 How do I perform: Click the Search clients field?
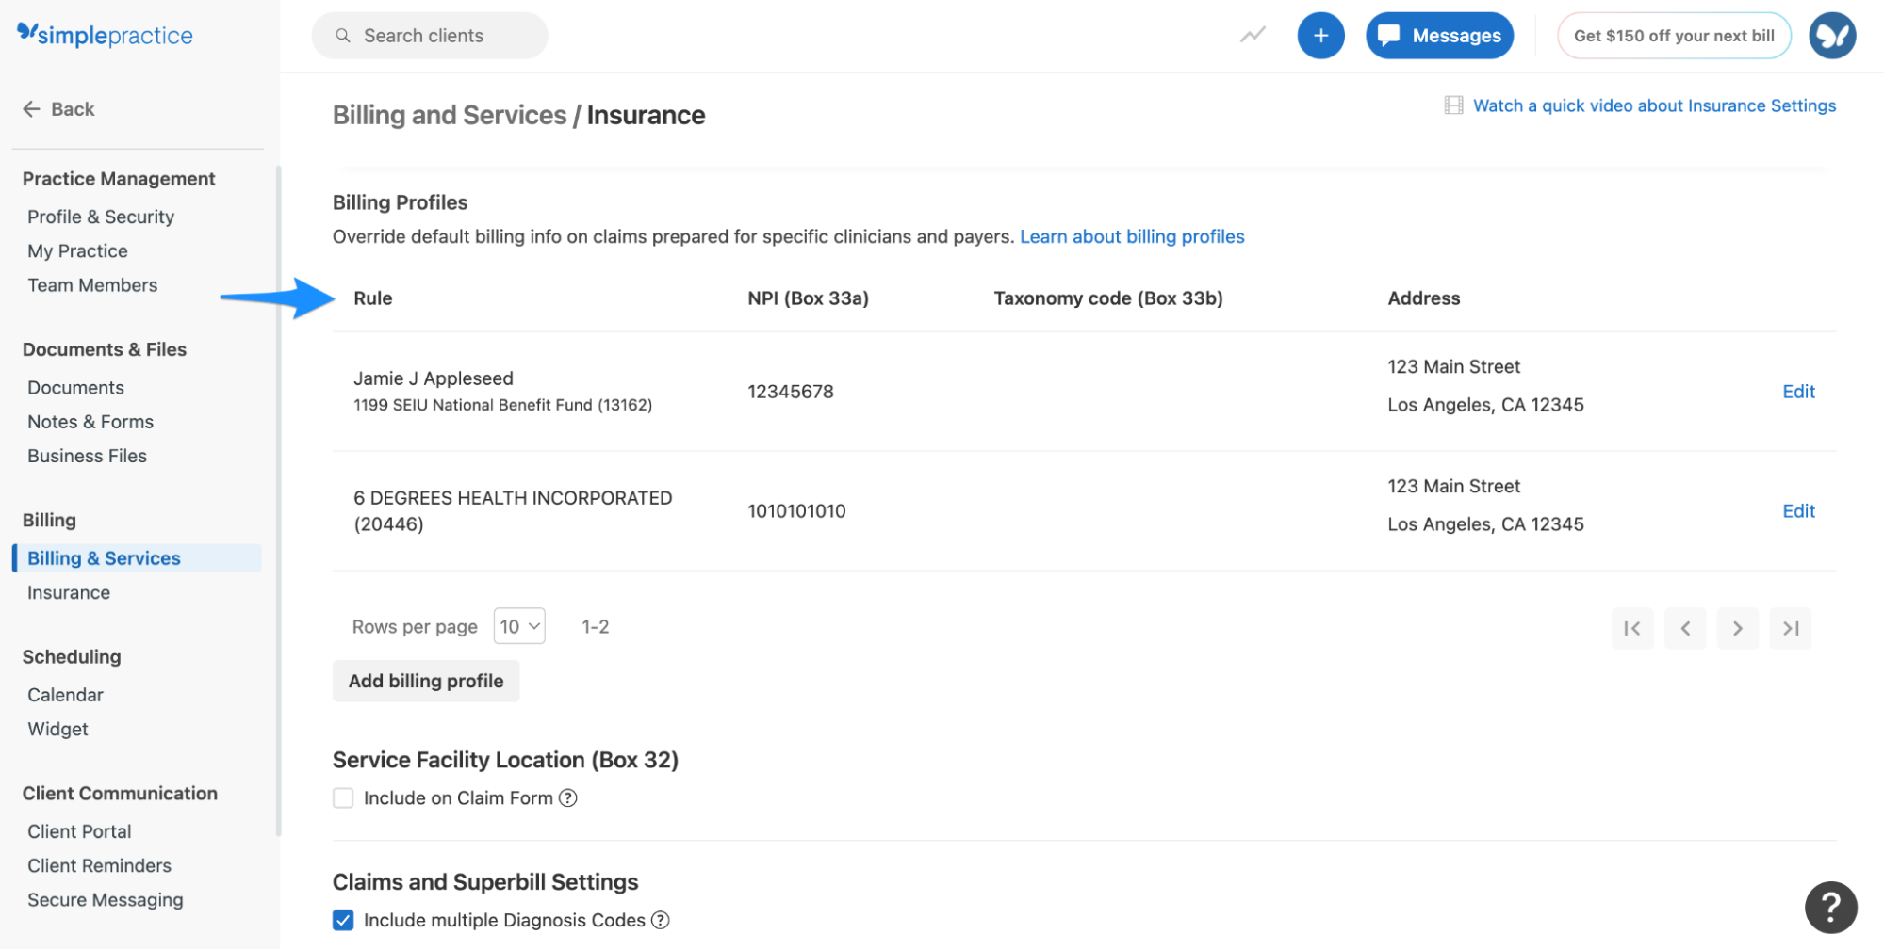[429, 35]
